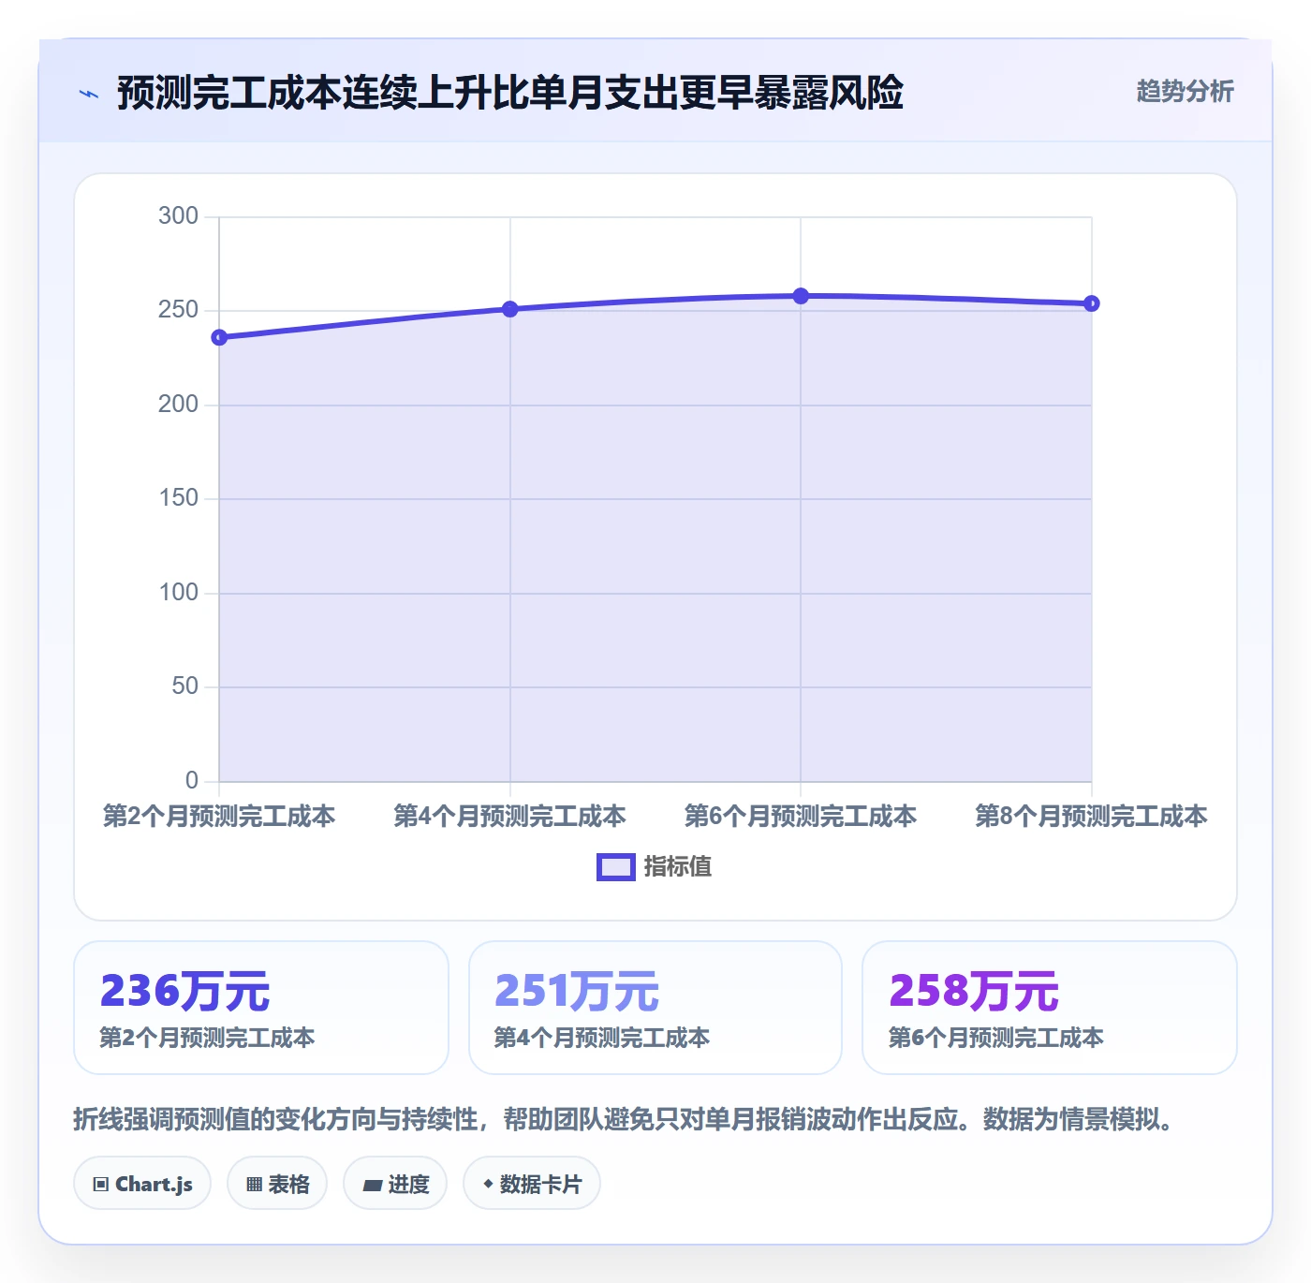Click the grid icon on the 表格 tag
1311x1283 pixels.
[x=254, y=1185]
